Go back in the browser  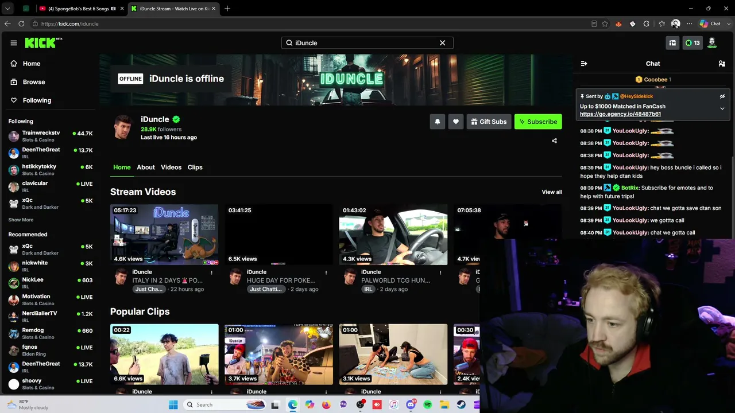(x=7, y=24)
